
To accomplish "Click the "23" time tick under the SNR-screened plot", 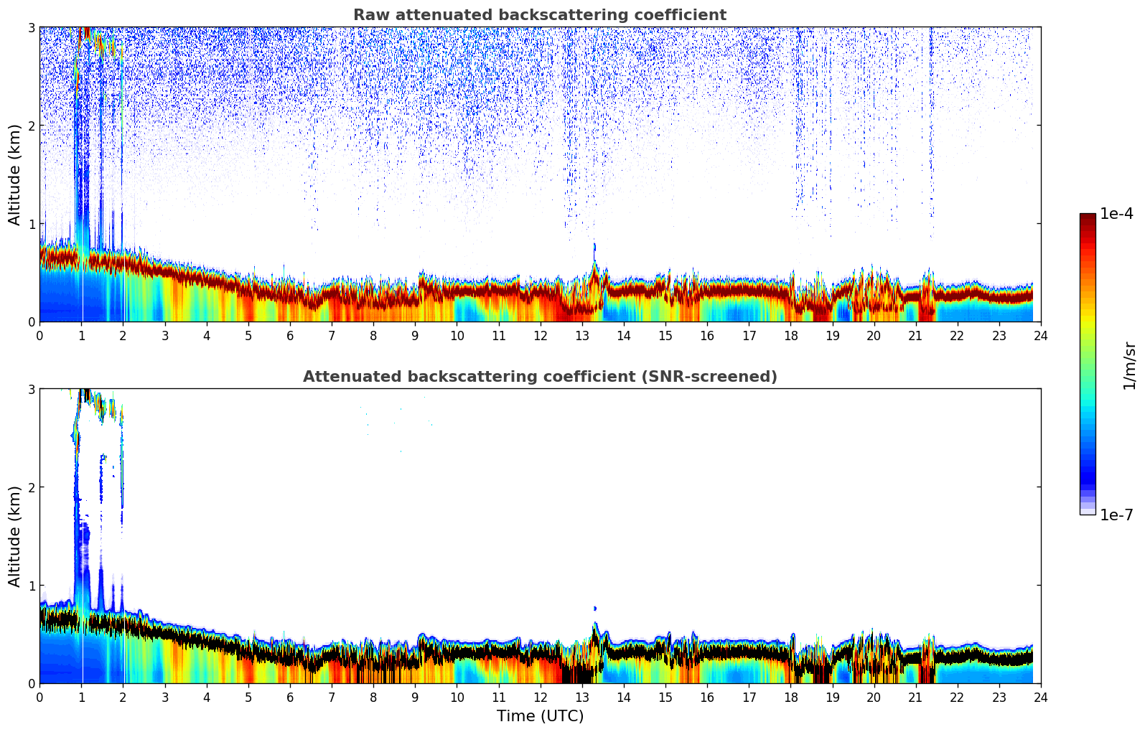I will tap(999, 697).
